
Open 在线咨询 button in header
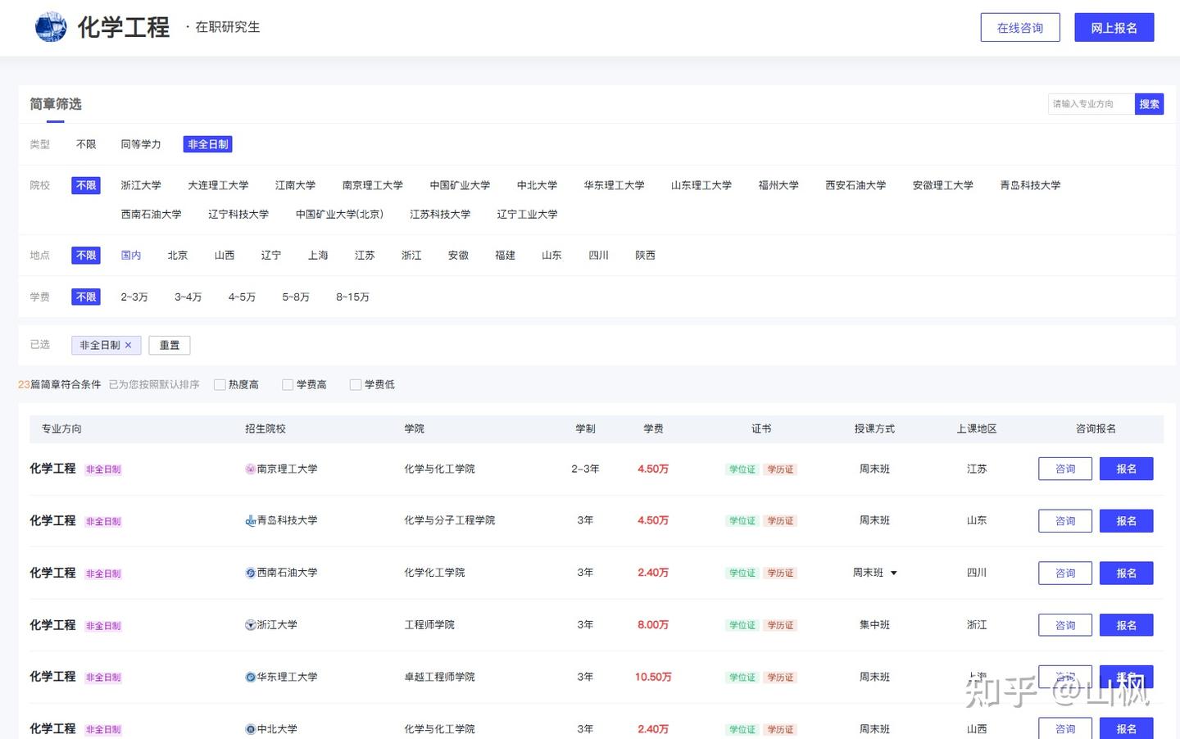point(1020,27)
